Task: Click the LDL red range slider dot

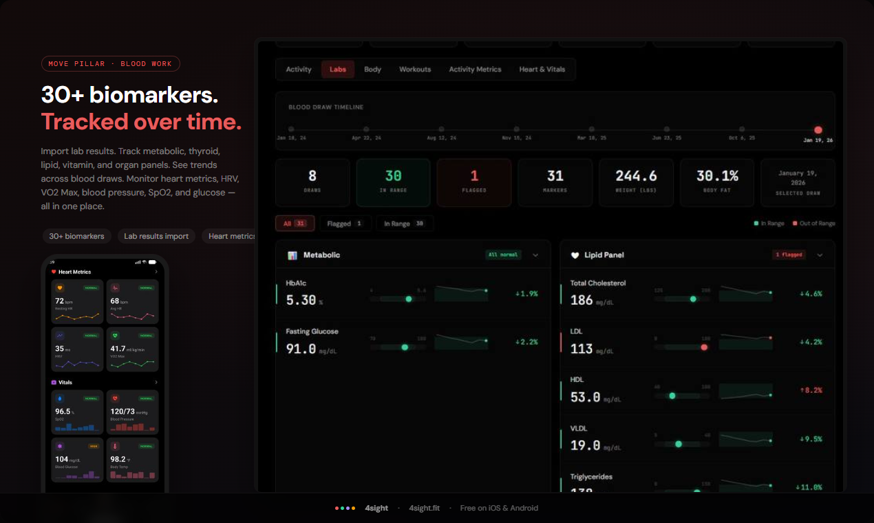Action: [704, 348]
